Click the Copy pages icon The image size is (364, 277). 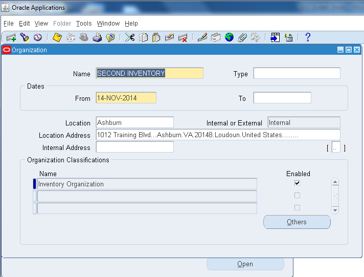click(143, 37)
